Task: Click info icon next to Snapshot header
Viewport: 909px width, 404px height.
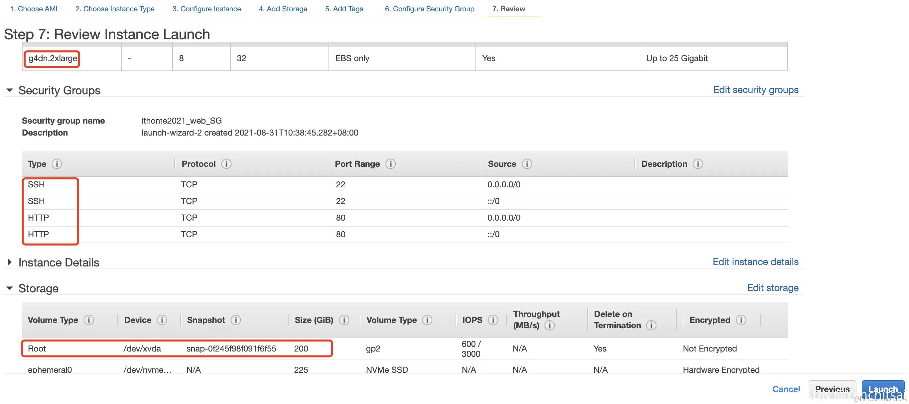Action: pyautogui.click(x=236, y=320)
